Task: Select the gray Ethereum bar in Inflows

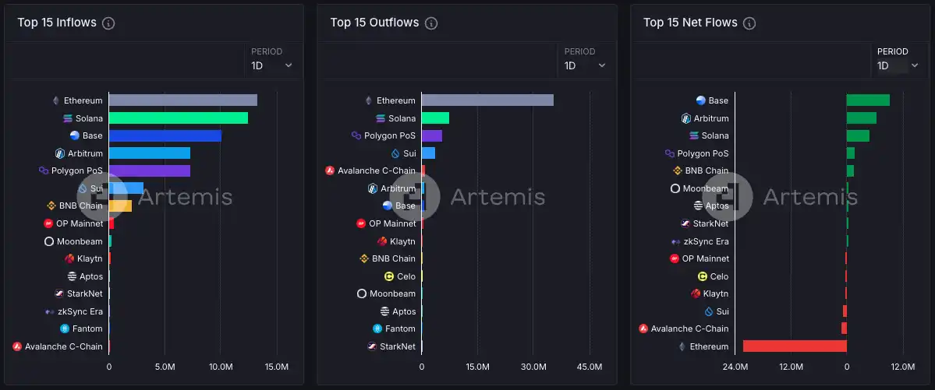Action: pyautogui.click(x=182, y=100)
